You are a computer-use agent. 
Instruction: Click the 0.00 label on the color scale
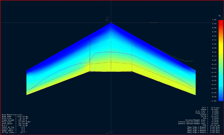(214, 60)
